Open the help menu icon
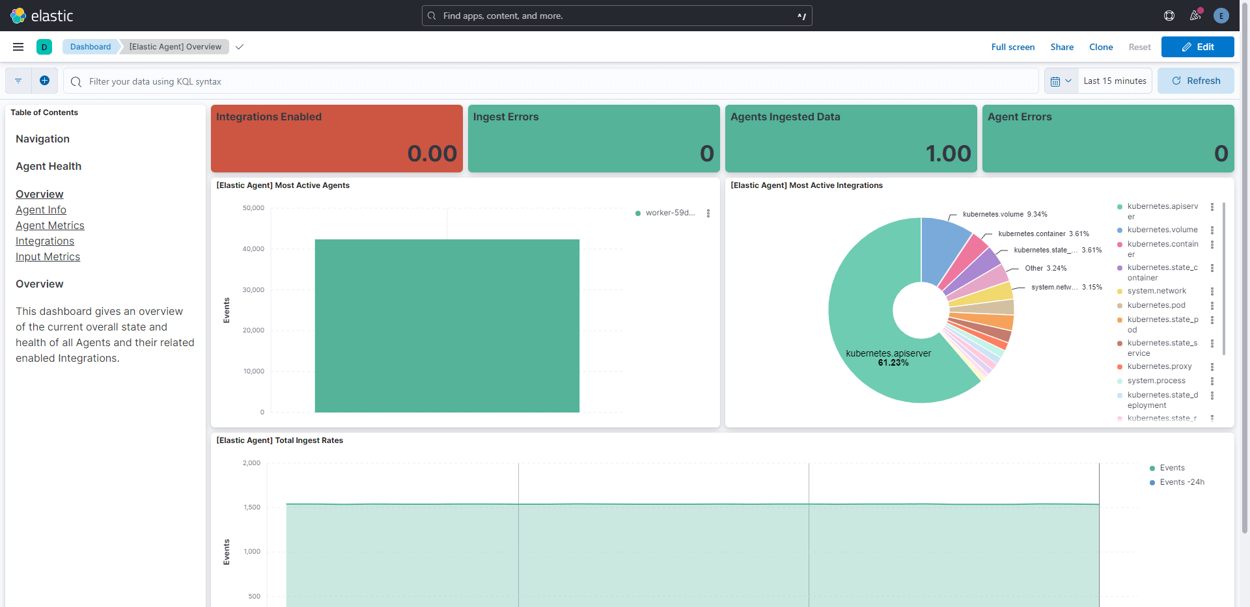Viewport: 1250px width, 607px height. coord(1169,16)
